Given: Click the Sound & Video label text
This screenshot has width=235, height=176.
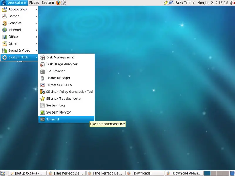Looking at the screenshot, I should pyautogui.click(x=19, y=50).
